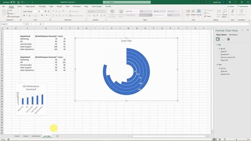Viewport: 251px width, 141px height.
Task: Click the Wrap Text button
Action: (74, 11)
